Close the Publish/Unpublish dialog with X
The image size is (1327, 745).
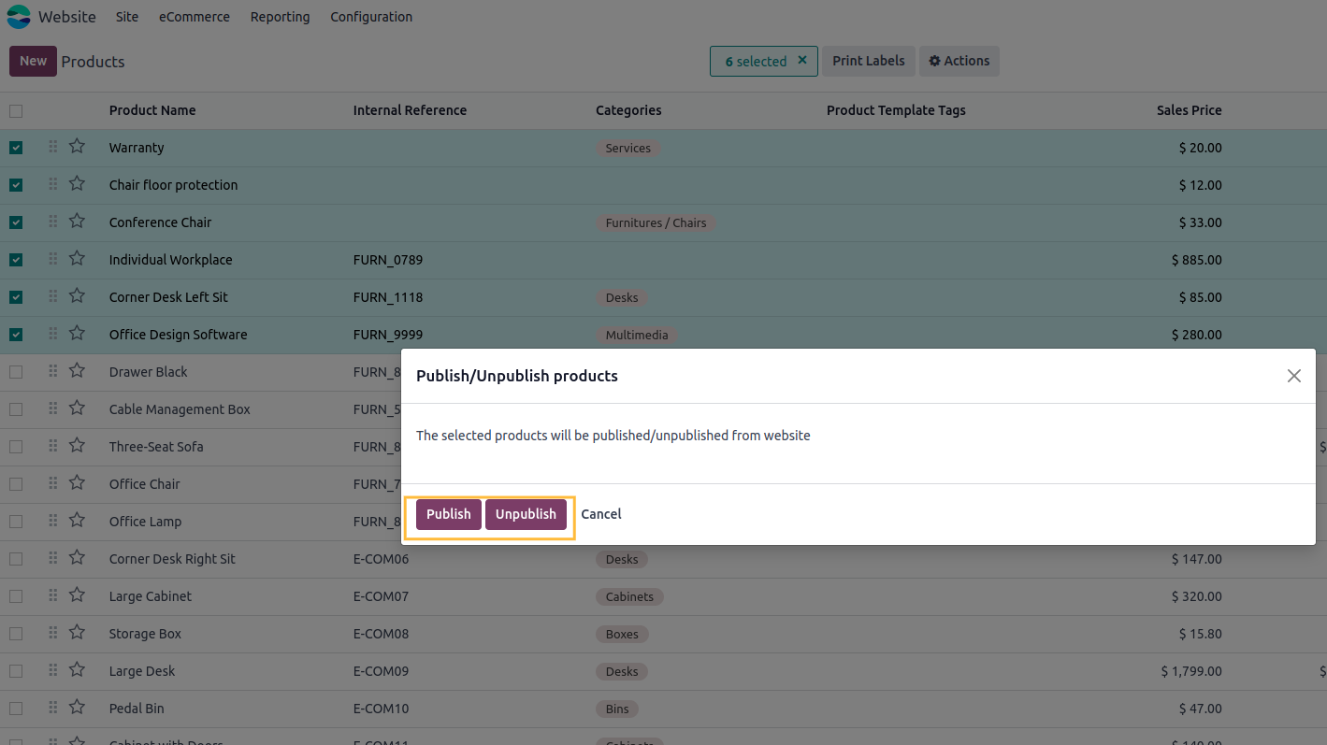coord(1293,376)
